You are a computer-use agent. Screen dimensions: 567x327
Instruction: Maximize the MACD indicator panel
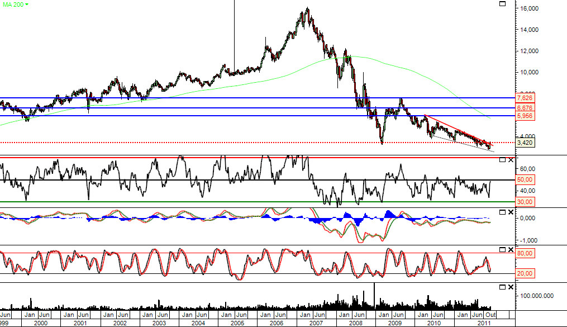pos(502,212)
